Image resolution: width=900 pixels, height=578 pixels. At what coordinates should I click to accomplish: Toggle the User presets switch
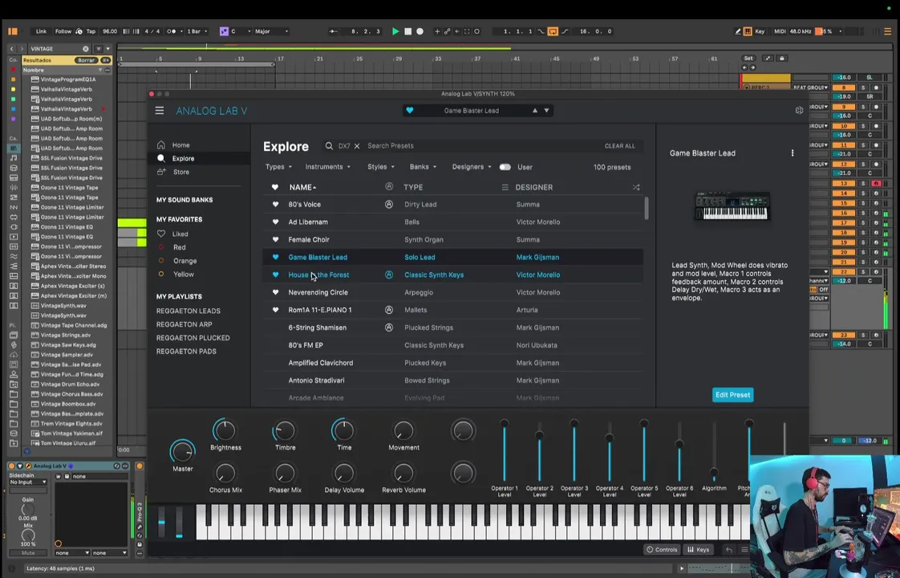[x=505, y=167]
